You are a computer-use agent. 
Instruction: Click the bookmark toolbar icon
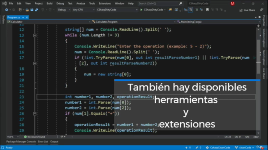207,10
